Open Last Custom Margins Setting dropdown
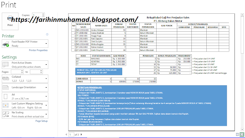 (25, 106)
